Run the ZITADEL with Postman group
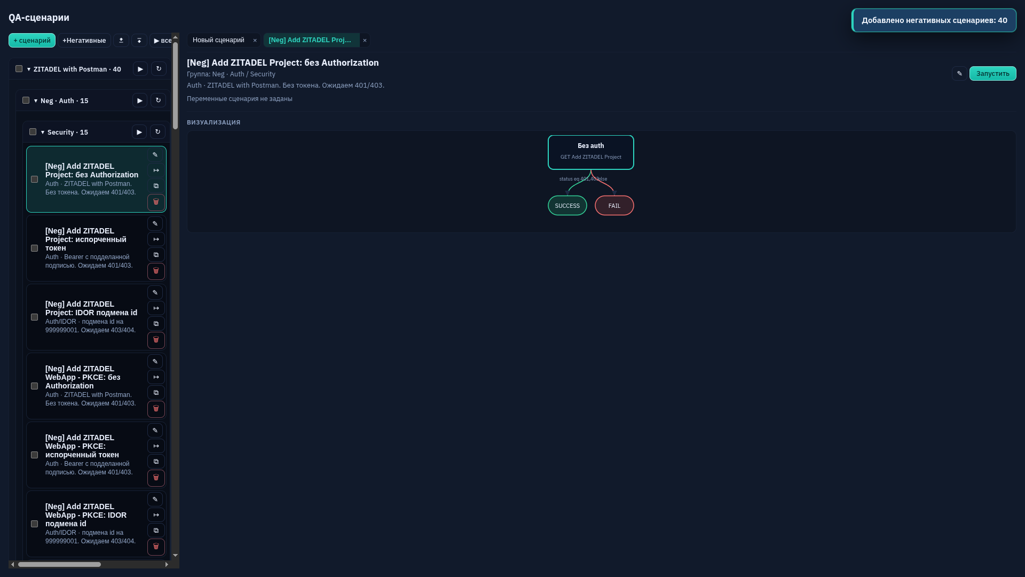1025x577 pixels. (x=140, y=69)
